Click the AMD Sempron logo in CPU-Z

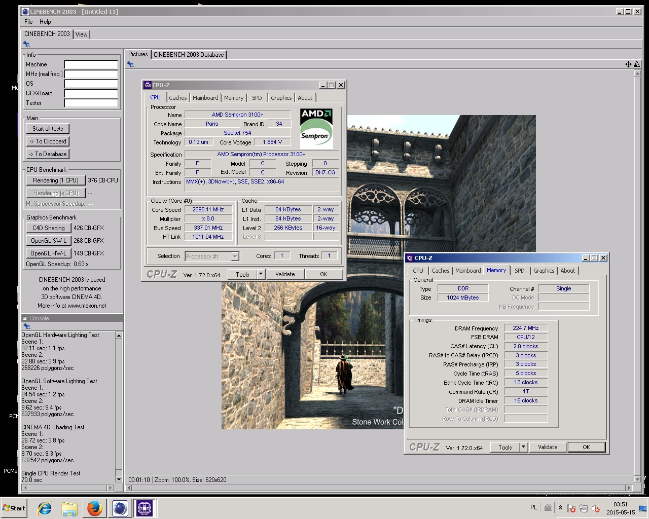(316, 128)
